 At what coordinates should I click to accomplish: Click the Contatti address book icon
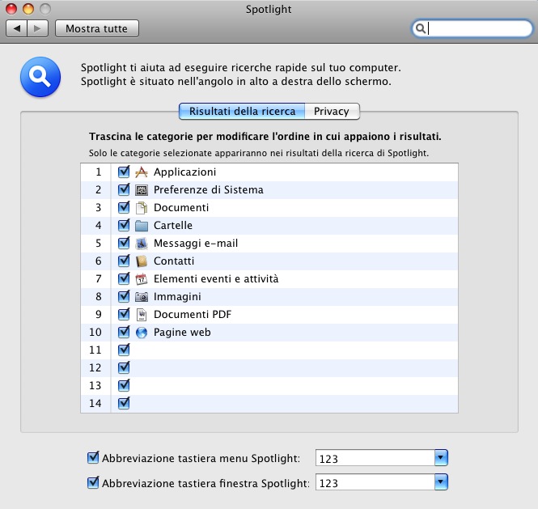141,261
